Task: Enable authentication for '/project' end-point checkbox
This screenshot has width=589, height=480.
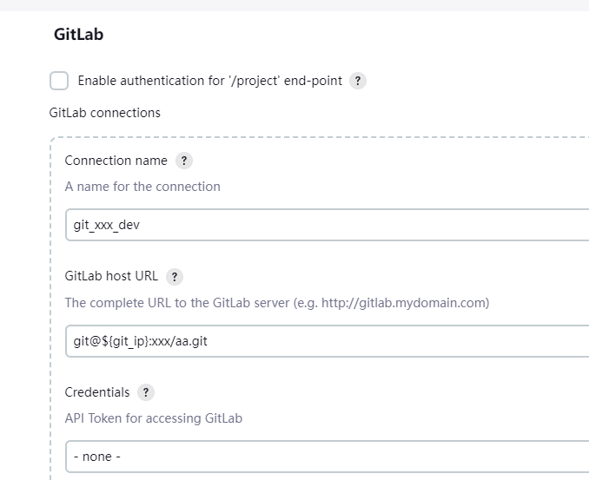Action: point(59,81)
